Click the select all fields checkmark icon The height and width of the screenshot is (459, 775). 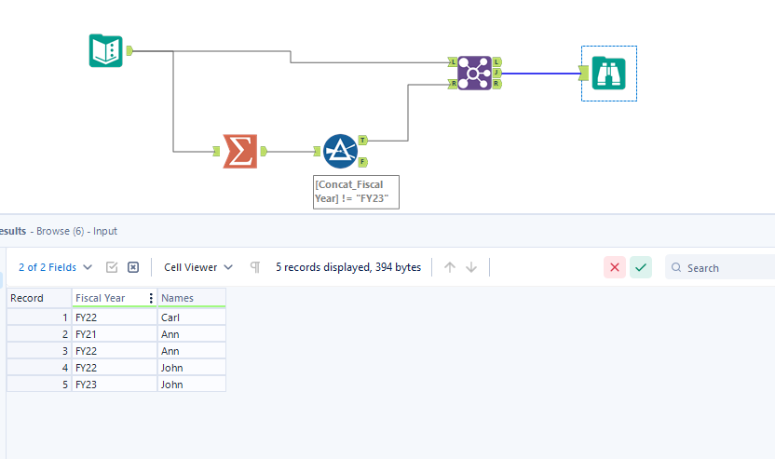[112, 267]
